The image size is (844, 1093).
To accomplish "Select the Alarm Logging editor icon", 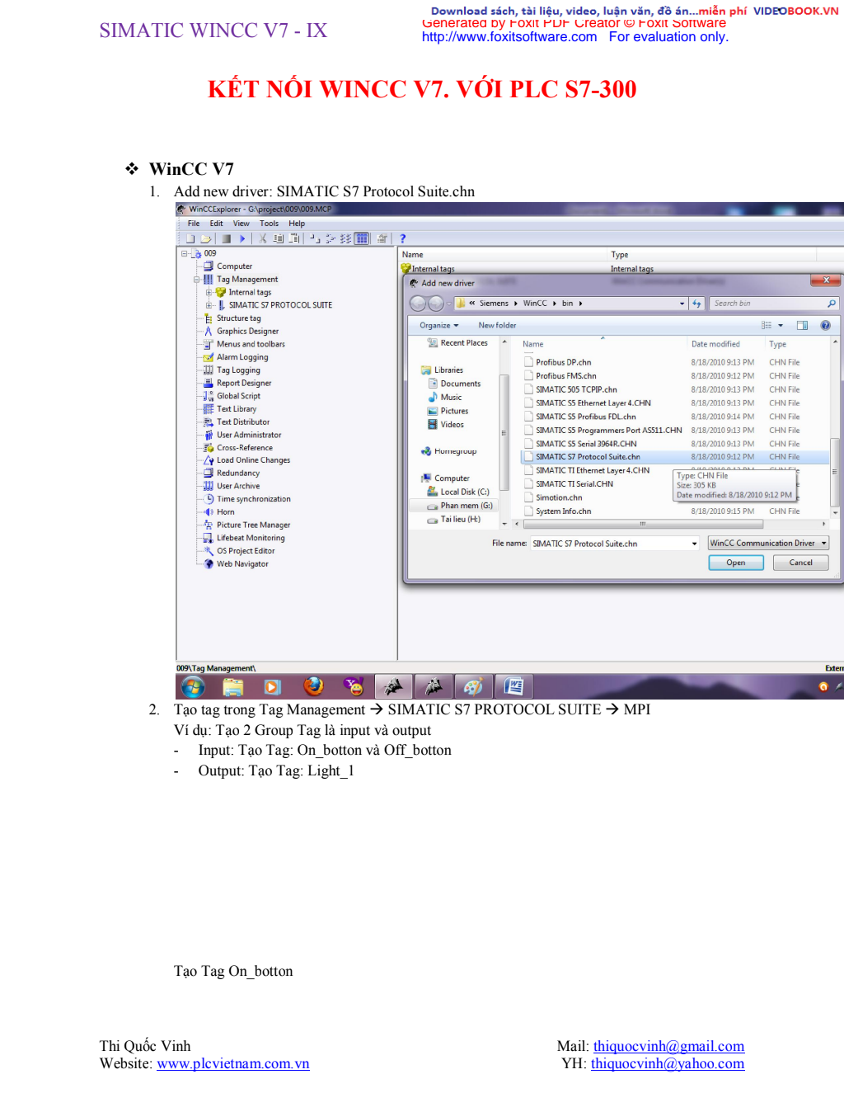I will [209, 357].
